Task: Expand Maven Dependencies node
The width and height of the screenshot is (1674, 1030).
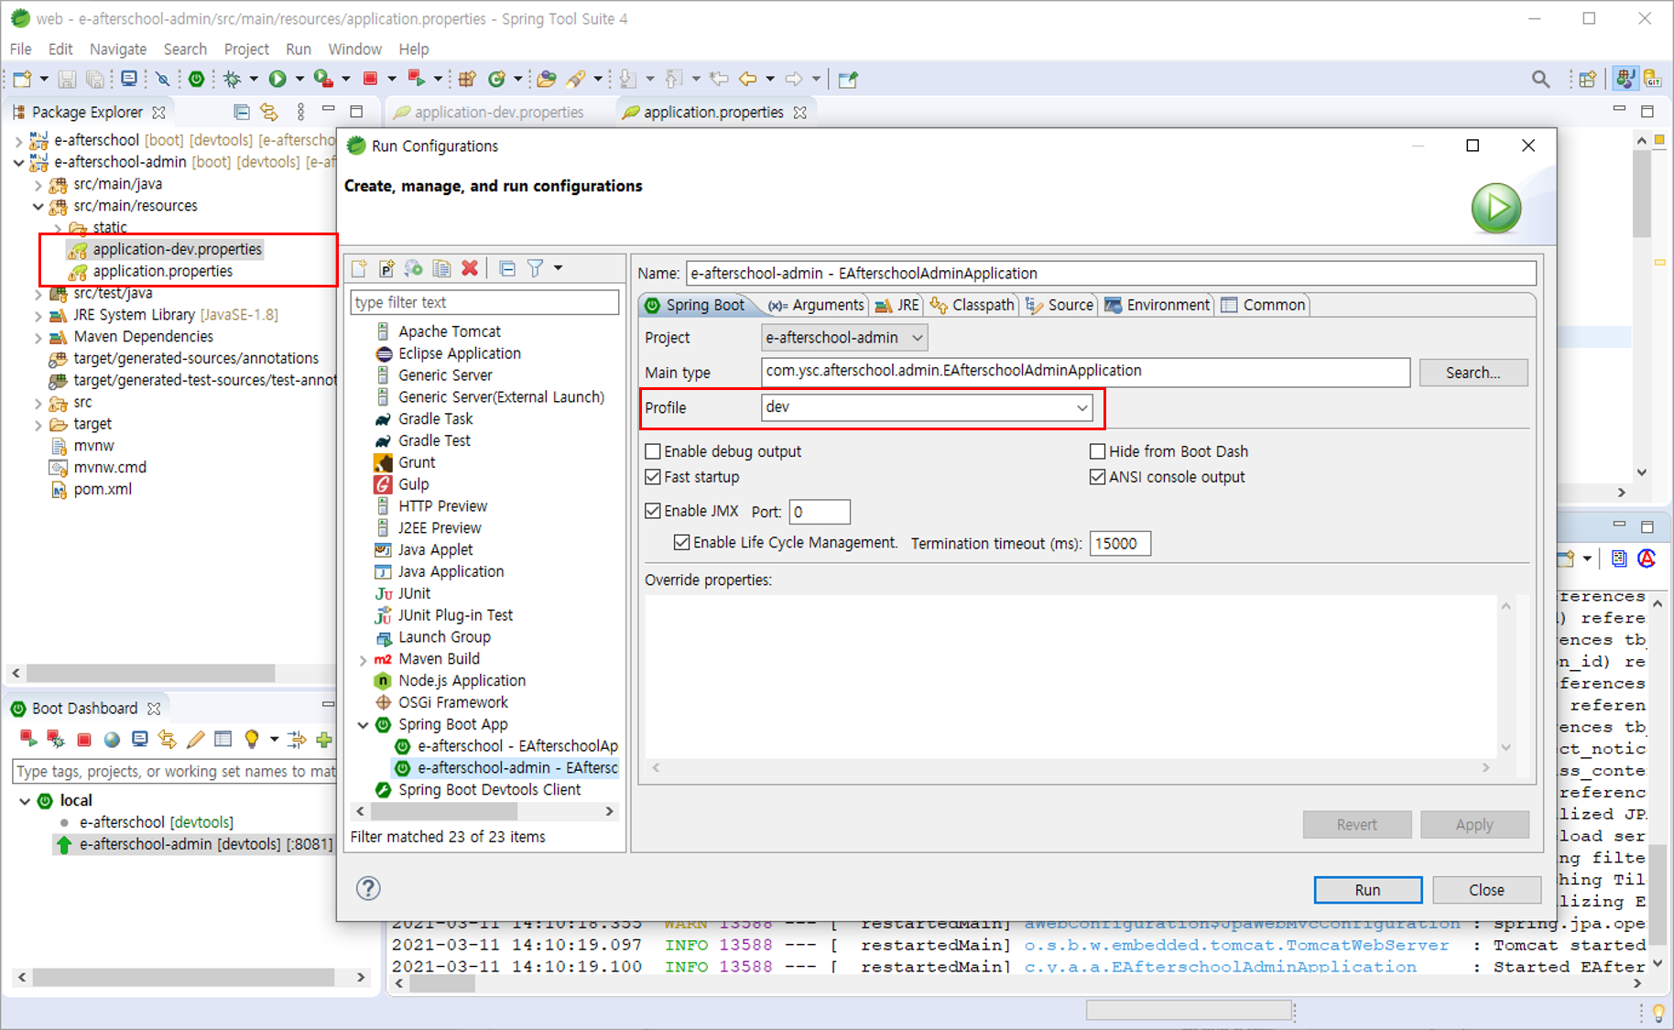Action: coord(38,337)
